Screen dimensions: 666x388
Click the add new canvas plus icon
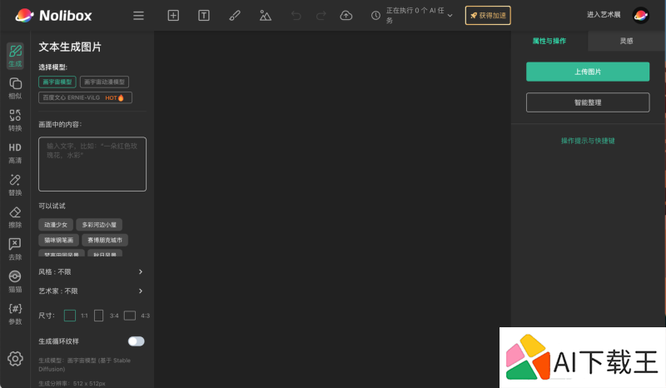tap(173, 15)
